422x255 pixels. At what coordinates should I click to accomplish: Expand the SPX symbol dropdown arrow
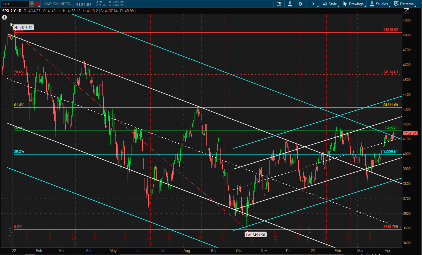pyautogui.click(x=32, y=4)
